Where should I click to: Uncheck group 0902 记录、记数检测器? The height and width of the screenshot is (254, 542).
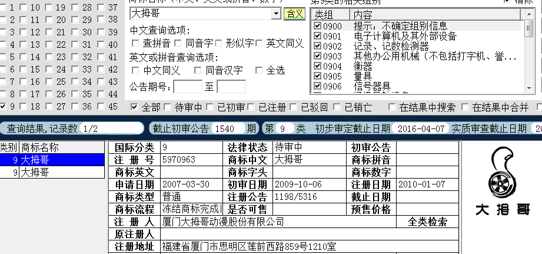(x=317, y=46)
